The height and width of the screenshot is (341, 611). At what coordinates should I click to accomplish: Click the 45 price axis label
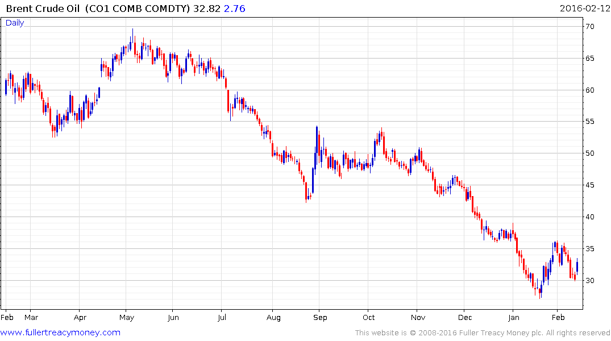[x=589, y=185]
